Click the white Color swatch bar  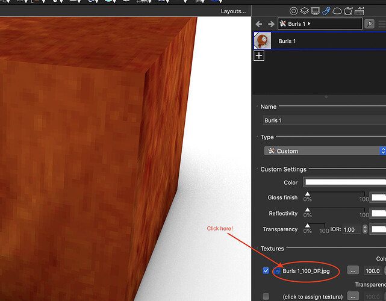point(346,182)
